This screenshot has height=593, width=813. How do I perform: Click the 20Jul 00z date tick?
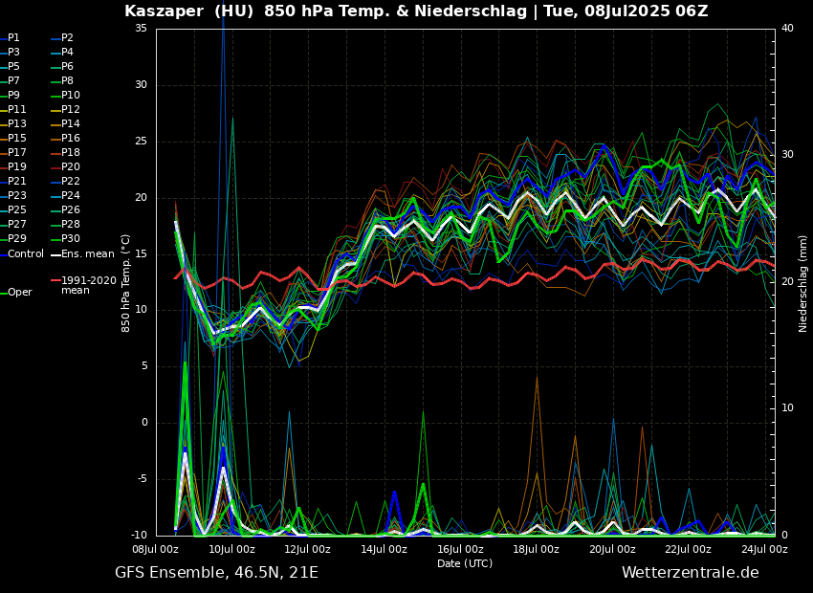click(x=612, y=549)
